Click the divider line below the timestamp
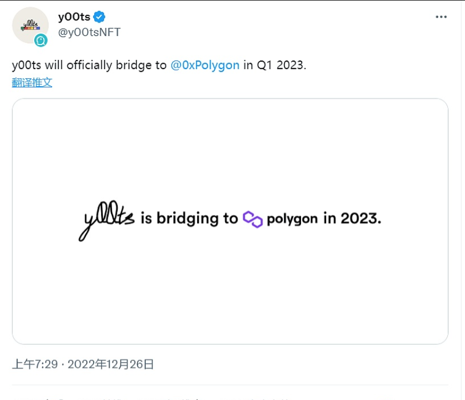 230,385
